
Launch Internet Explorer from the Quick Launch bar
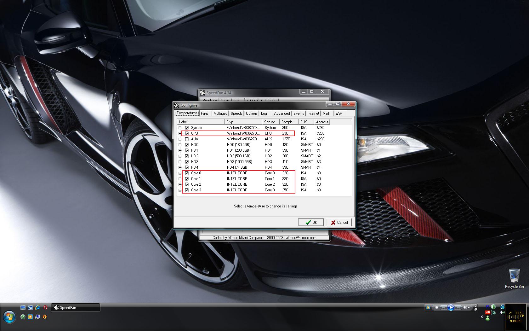(37, 307)
